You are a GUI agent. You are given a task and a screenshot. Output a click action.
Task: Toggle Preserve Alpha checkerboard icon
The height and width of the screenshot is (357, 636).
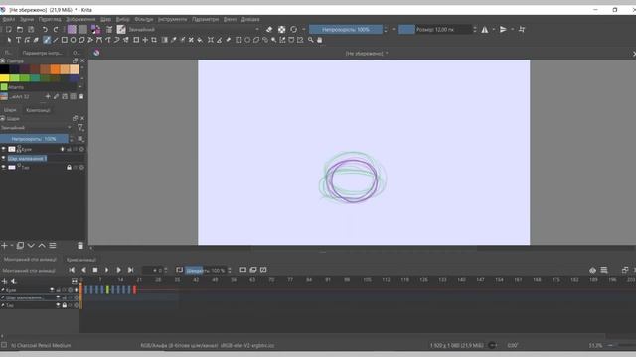click(282, 29)
